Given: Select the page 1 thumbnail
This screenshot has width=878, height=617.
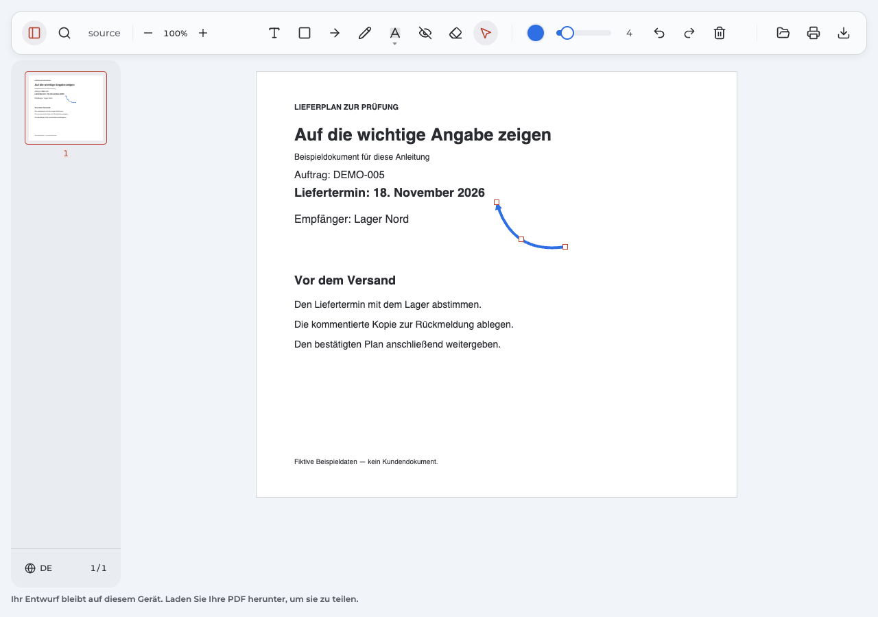Looking at the screenshot, I should (x=66, y=108).
